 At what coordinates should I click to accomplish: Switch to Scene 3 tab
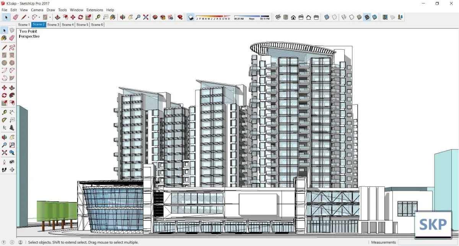[53, 24]
